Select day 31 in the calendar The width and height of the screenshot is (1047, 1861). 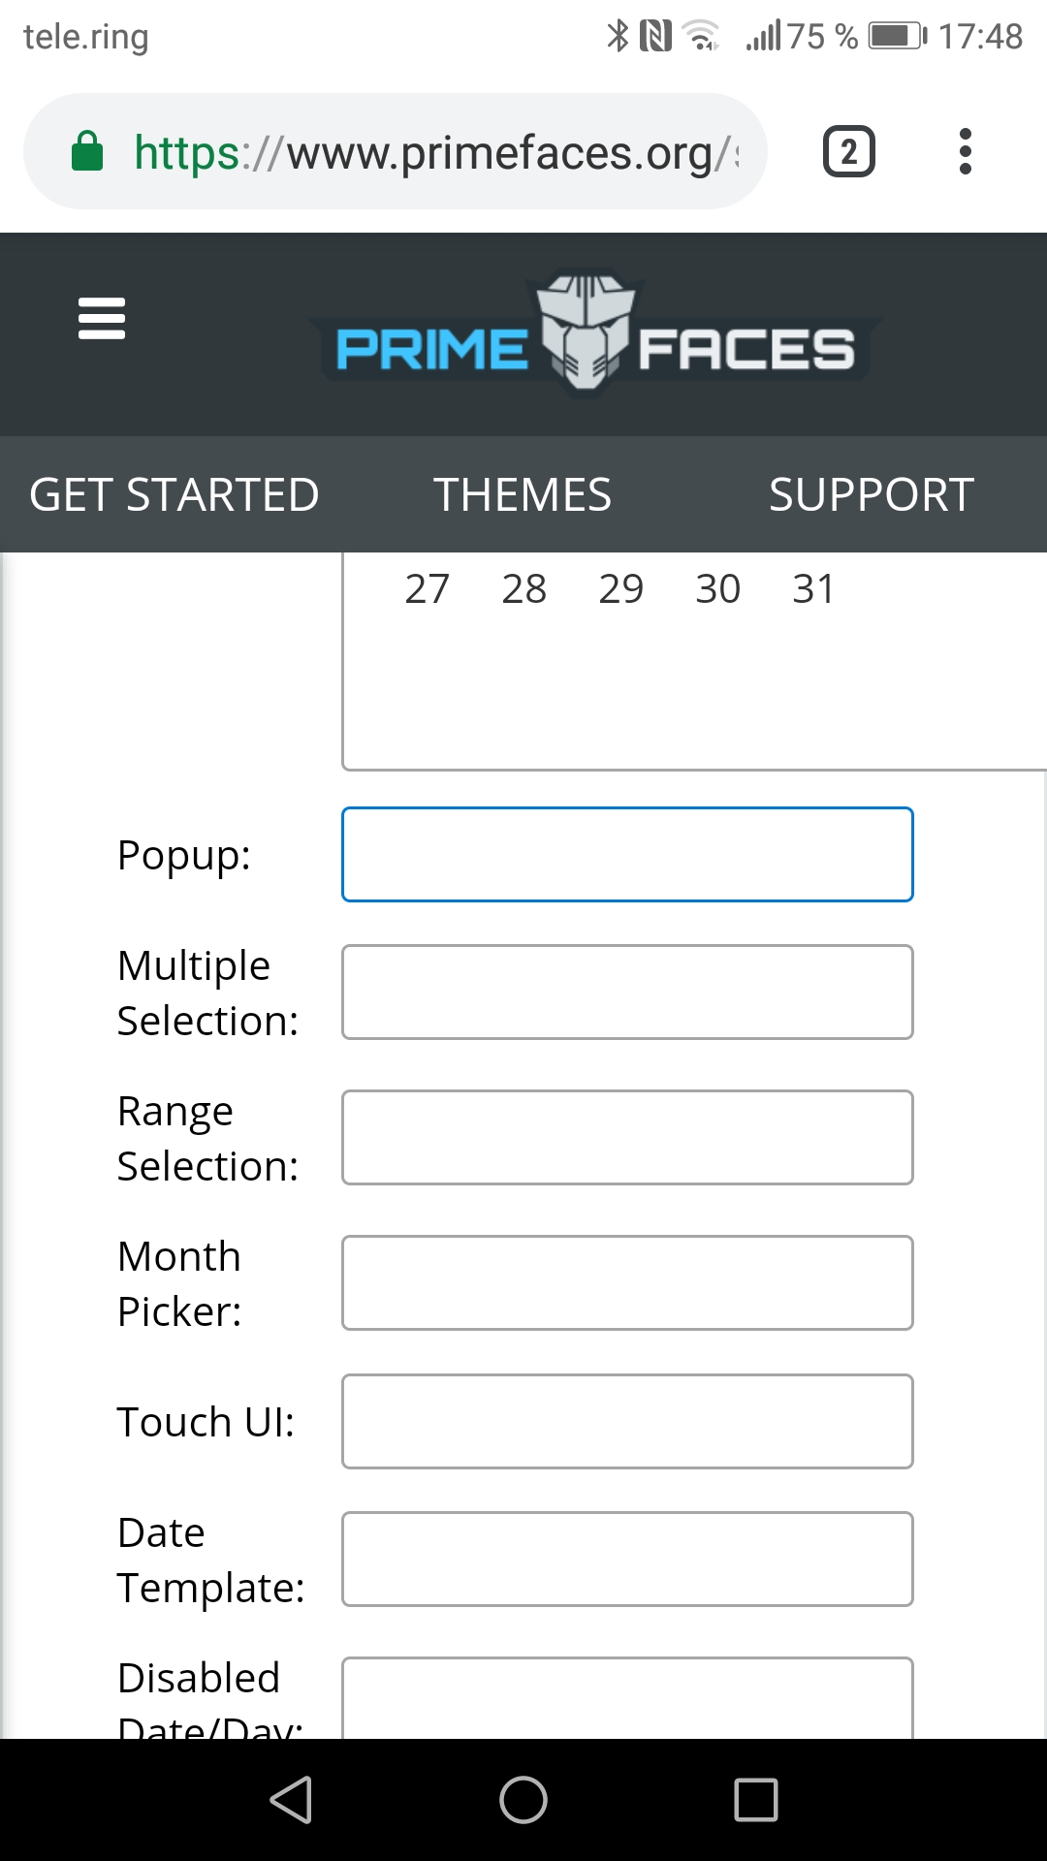coord(814,588)
